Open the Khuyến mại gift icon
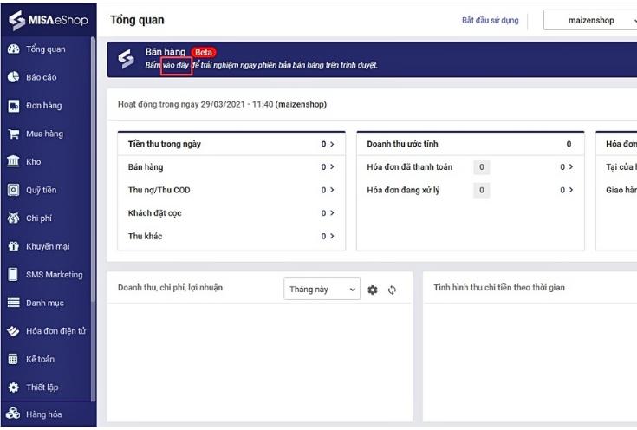Screen dimensions: 637x430 pyautogui.click(x=13, y=246)
